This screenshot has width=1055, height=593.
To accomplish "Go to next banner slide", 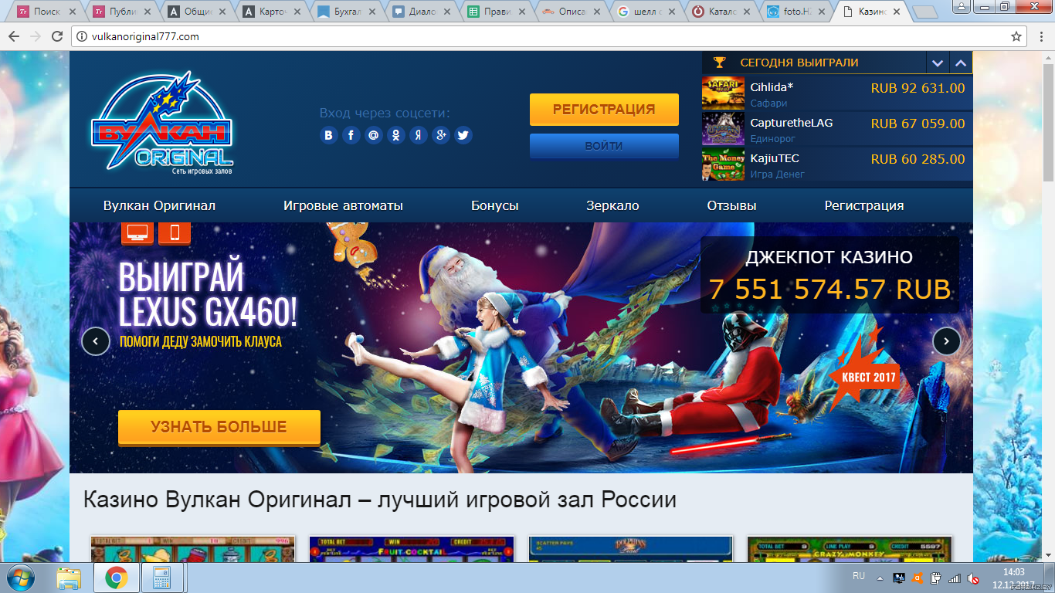I will (x=947, y=341).
